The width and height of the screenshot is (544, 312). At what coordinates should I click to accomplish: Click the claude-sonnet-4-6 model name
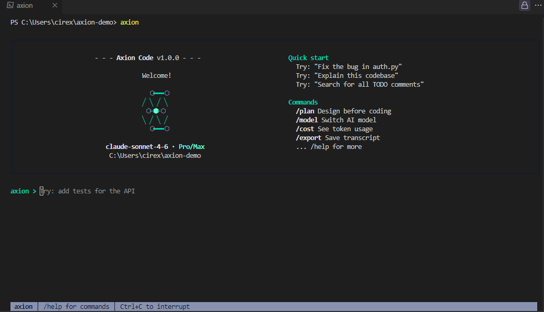137,147
